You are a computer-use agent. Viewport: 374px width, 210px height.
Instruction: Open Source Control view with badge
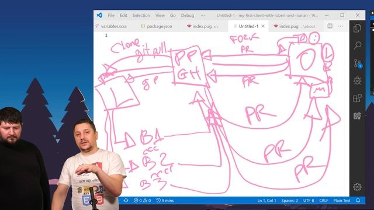pos(358,64)
